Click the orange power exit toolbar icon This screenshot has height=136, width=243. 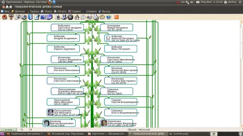(x=116, y=17)
